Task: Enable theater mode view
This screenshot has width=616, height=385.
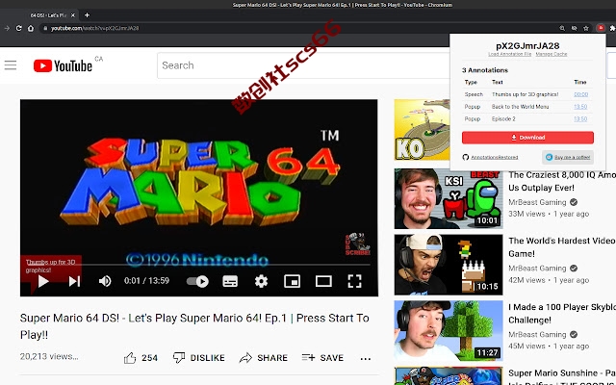Action: (x=323, y=281)
